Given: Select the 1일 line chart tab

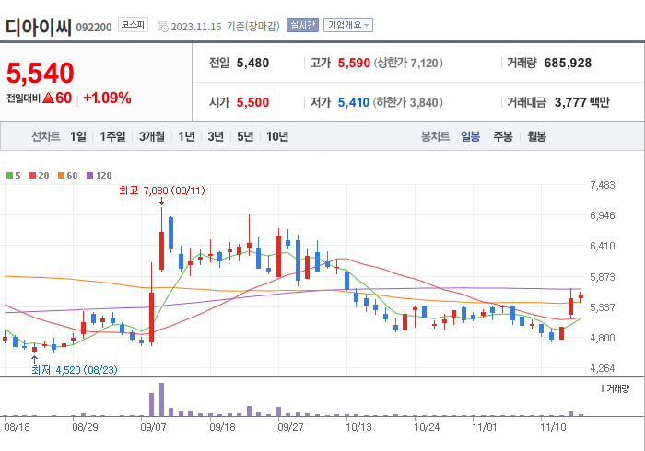Looking at the screenshot, I should pyautogui.click(x=77, y=136).
